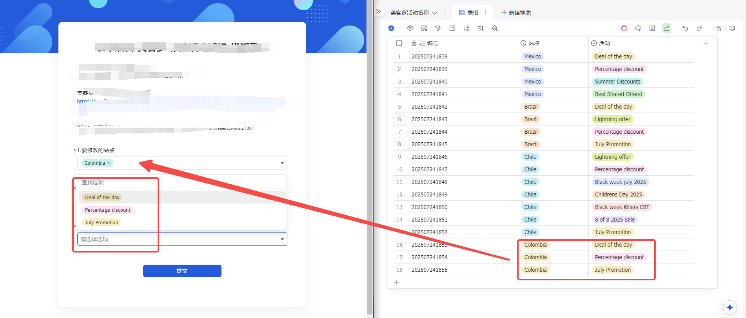Click the colorful ring AI icon
This screenshot has width=746, height=318.
(x=624, y=28)
